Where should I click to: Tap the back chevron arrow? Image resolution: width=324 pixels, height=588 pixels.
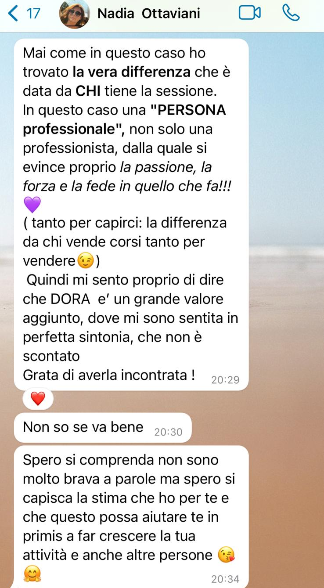tap(13, 13)
